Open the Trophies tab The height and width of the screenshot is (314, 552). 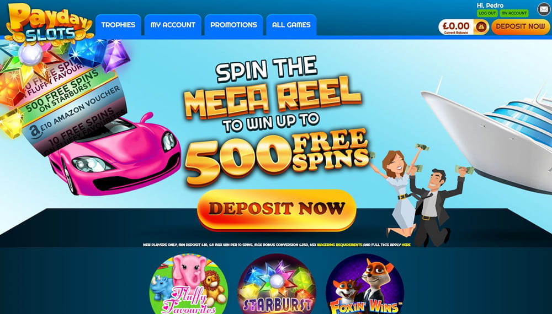coord(118,25)
